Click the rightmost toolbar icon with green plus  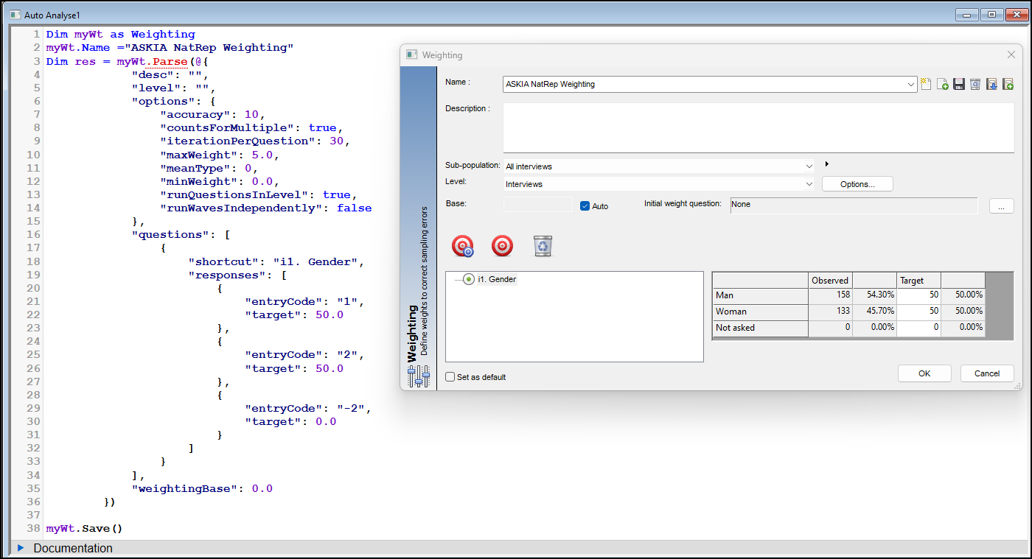[1008, 84]
